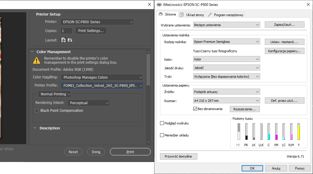Screen dimensions: 313x174
Task: Select portrait layout orientation icon
Action: coord(63,40)
